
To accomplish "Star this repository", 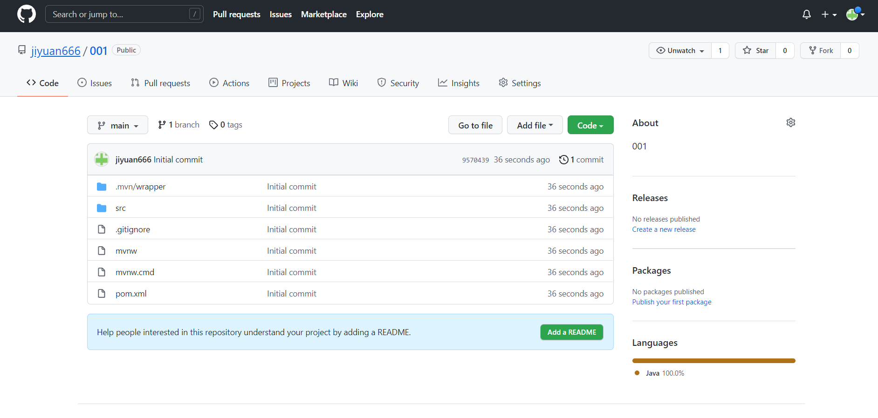I will click(x=755, y=50).
